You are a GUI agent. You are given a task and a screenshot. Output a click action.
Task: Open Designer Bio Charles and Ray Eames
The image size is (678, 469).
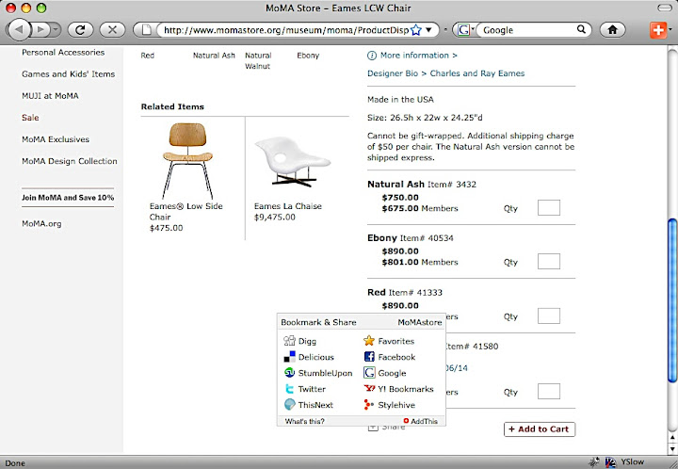point(445,73)
